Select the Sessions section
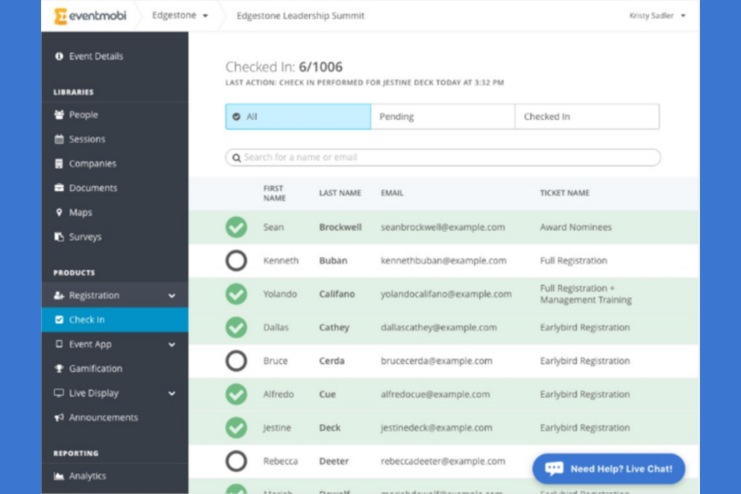This screenshot has height=494, width=741. [88, 139]
